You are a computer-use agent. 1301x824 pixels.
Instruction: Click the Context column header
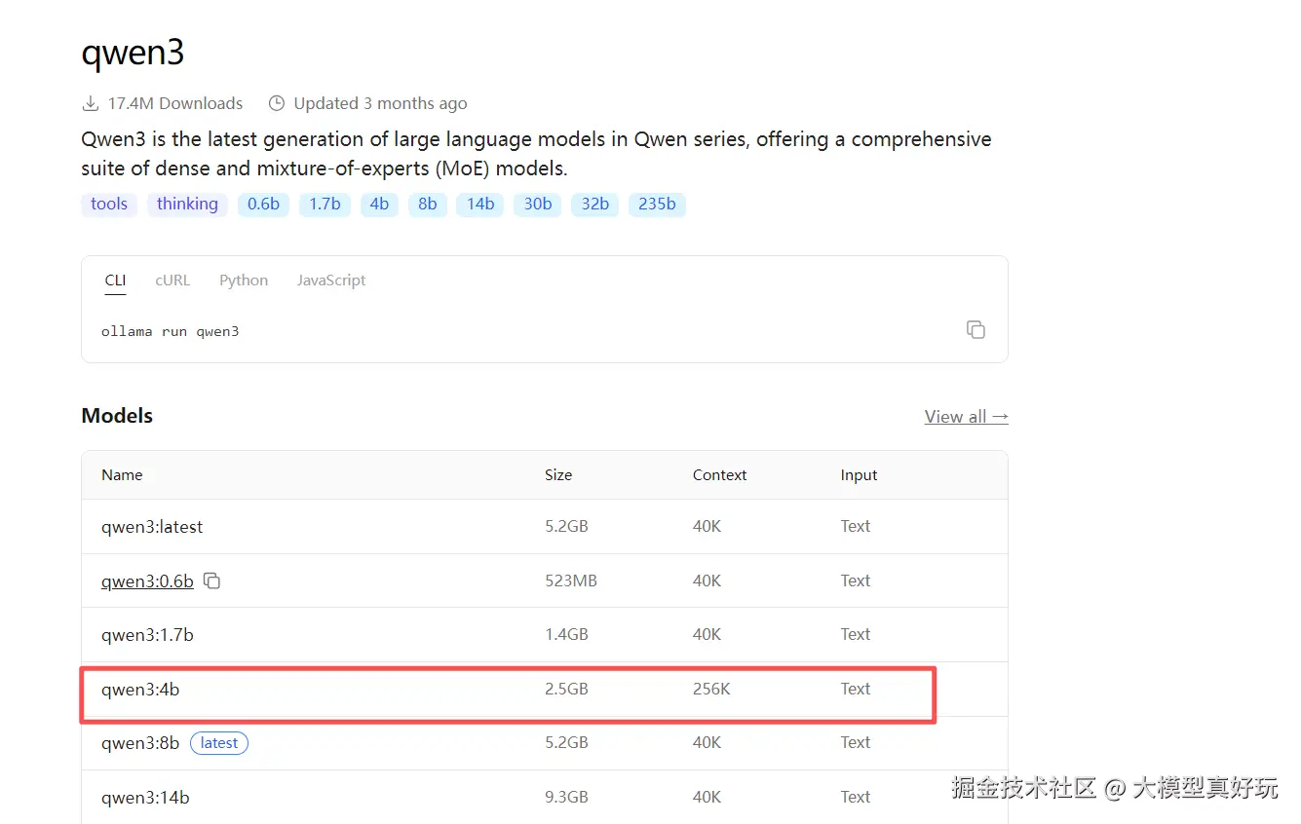point(720,475)
